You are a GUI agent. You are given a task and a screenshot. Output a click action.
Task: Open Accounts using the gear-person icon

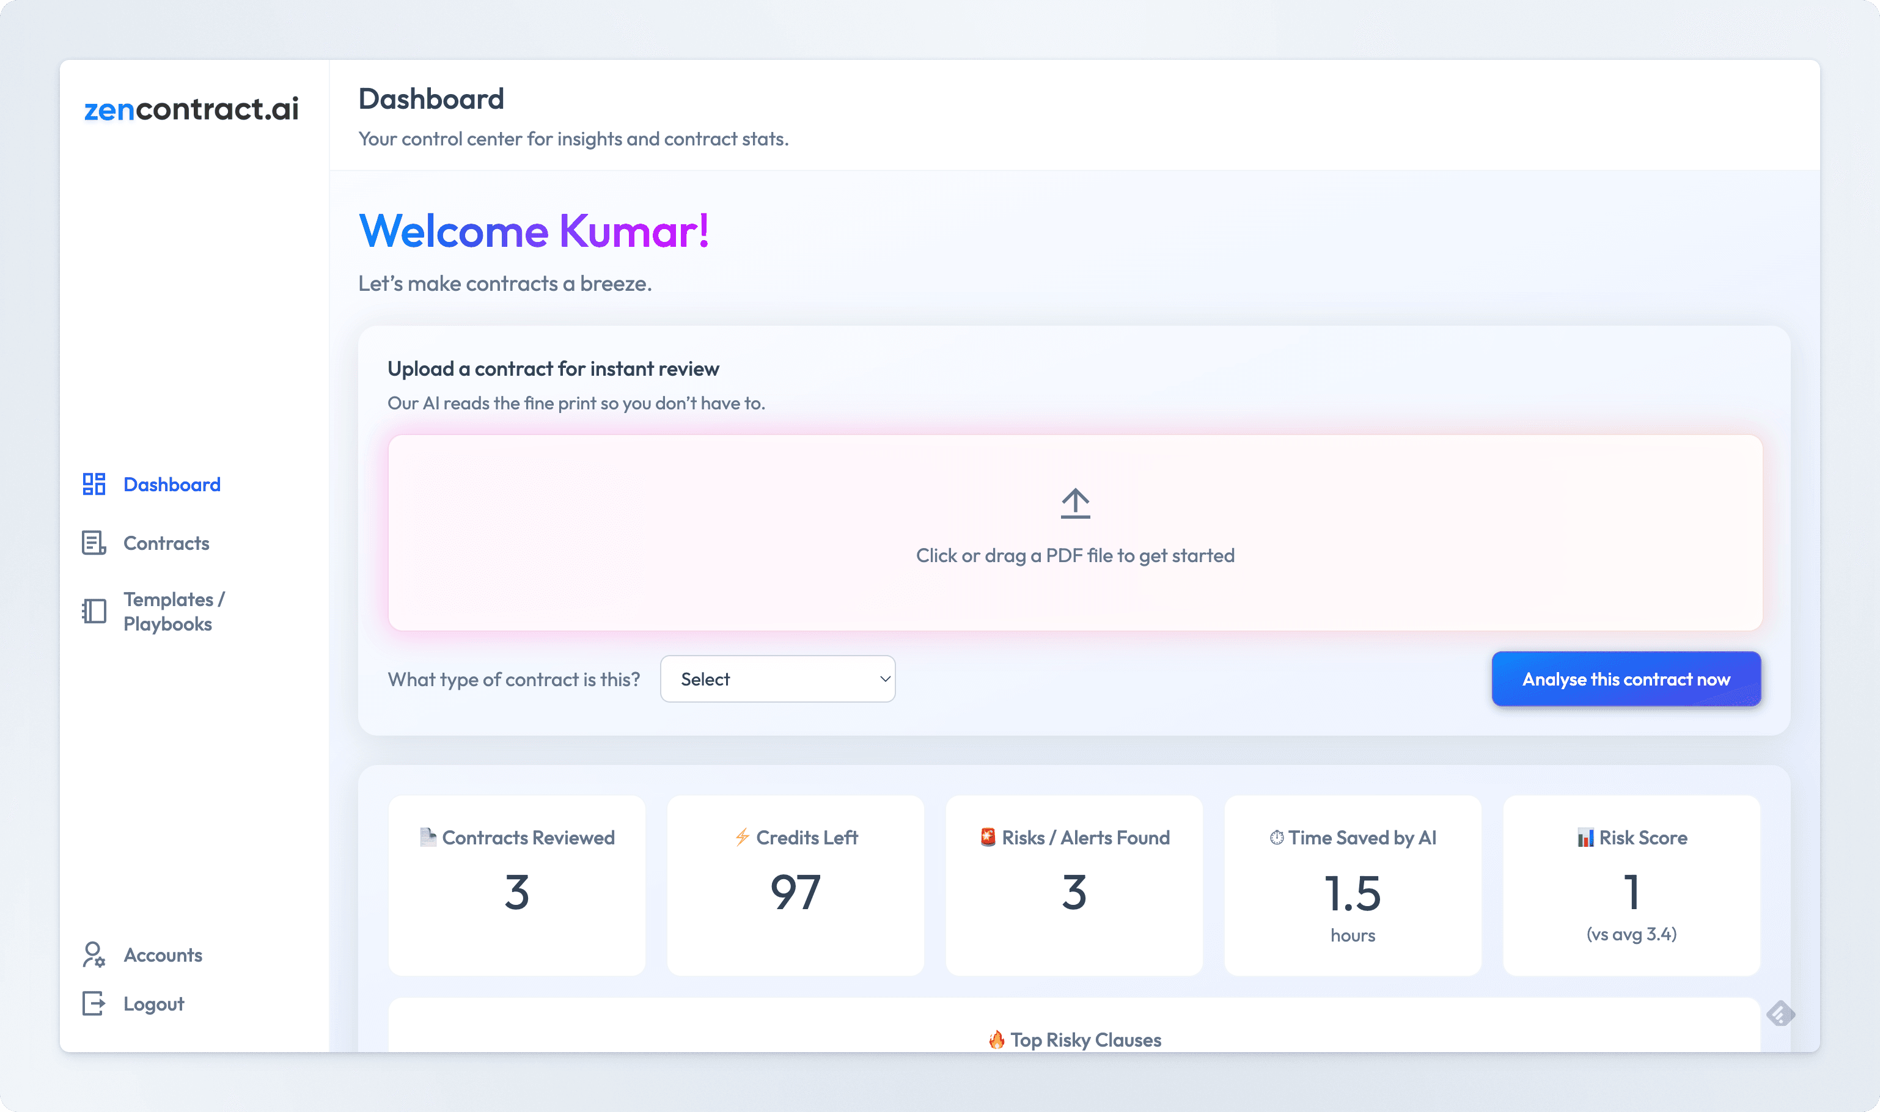pyautogui.click(x=93, y=954)
